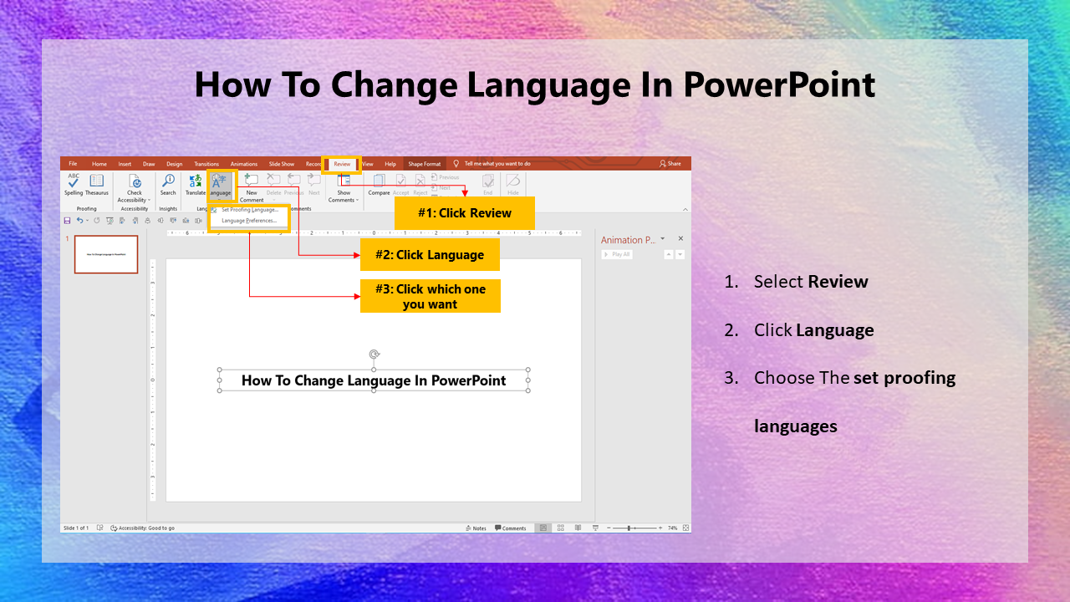Select slide 1 thumbnail

click(106, 254)
